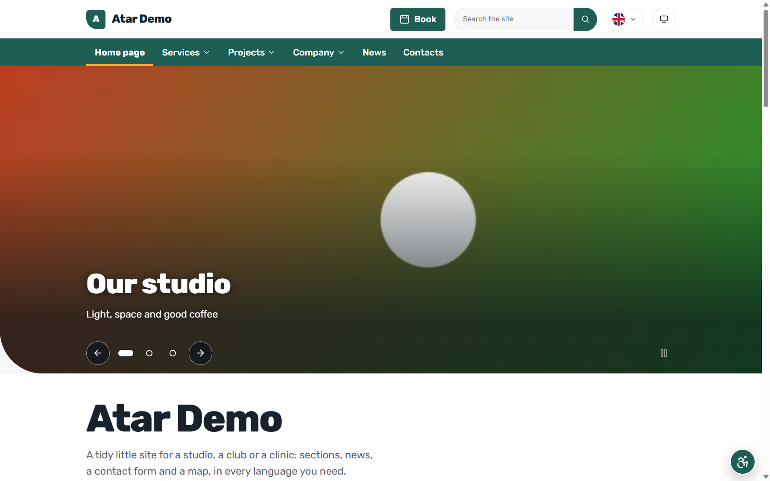
Task: Click the scrollbar down arrow
Action: click(766, 477)
